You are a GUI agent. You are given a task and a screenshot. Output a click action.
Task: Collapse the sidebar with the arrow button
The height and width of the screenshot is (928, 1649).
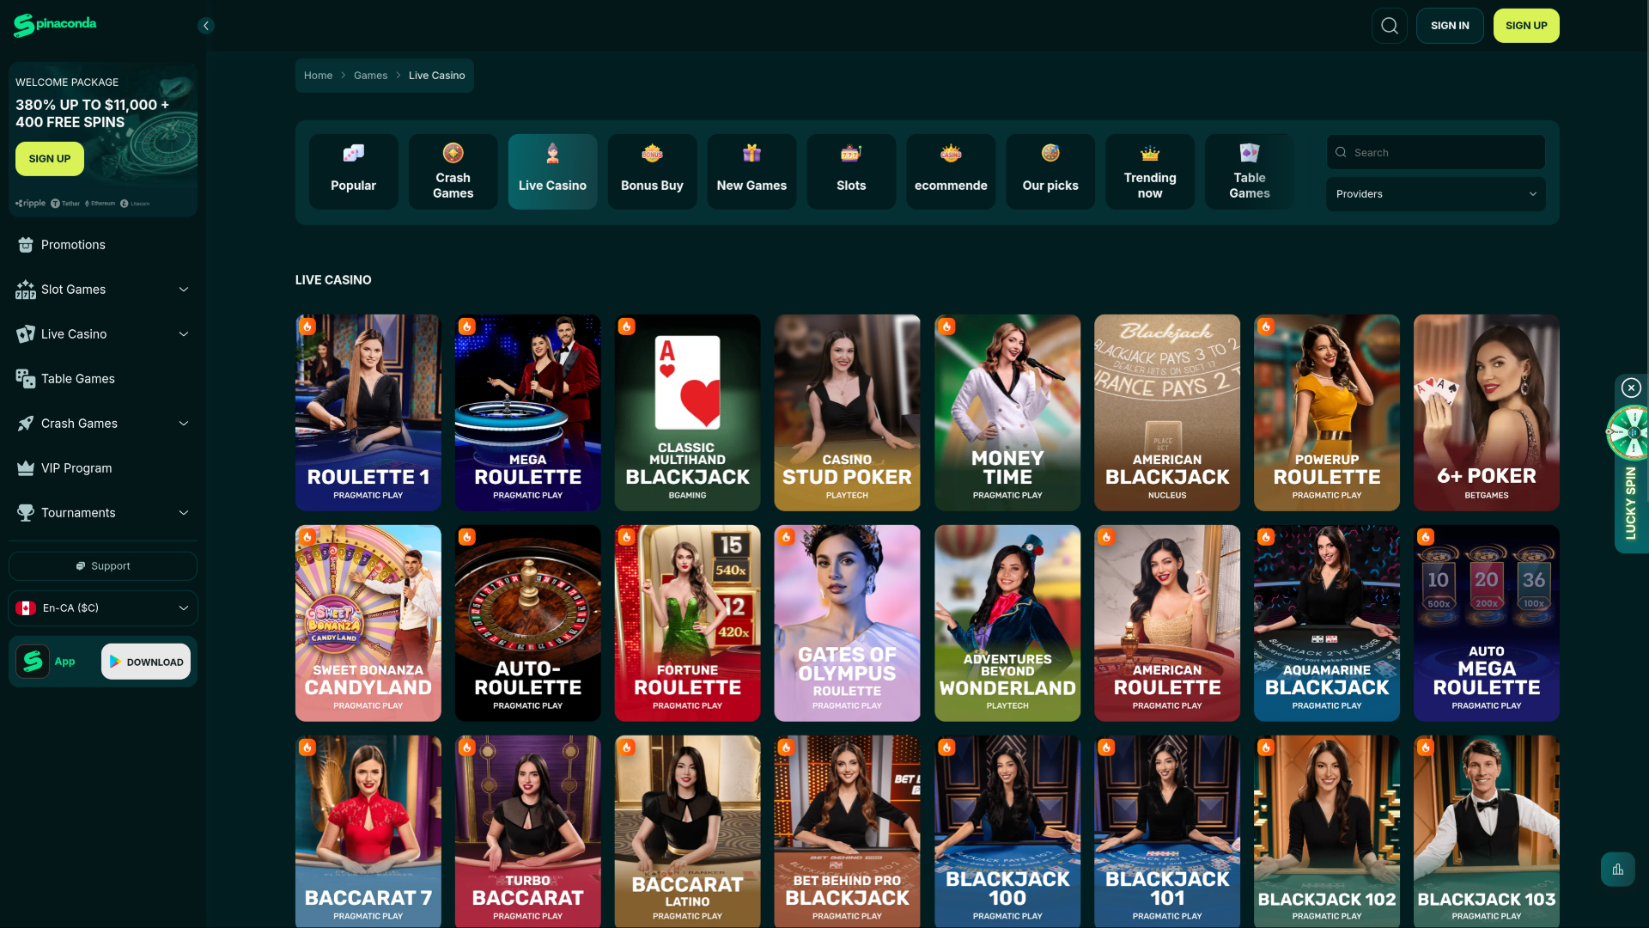206,26
